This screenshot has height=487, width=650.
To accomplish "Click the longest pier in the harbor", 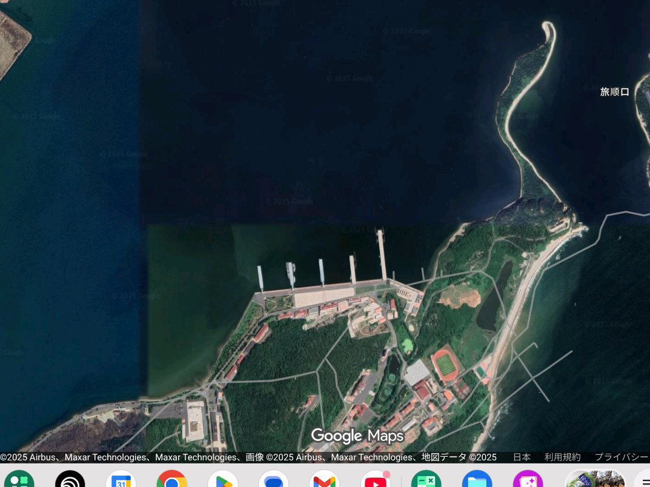I will point(382,256).
